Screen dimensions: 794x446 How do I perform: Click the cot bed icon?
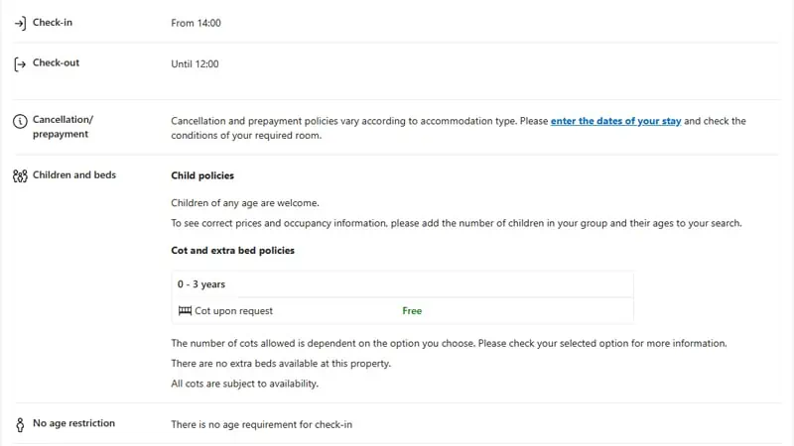point(185,310)
